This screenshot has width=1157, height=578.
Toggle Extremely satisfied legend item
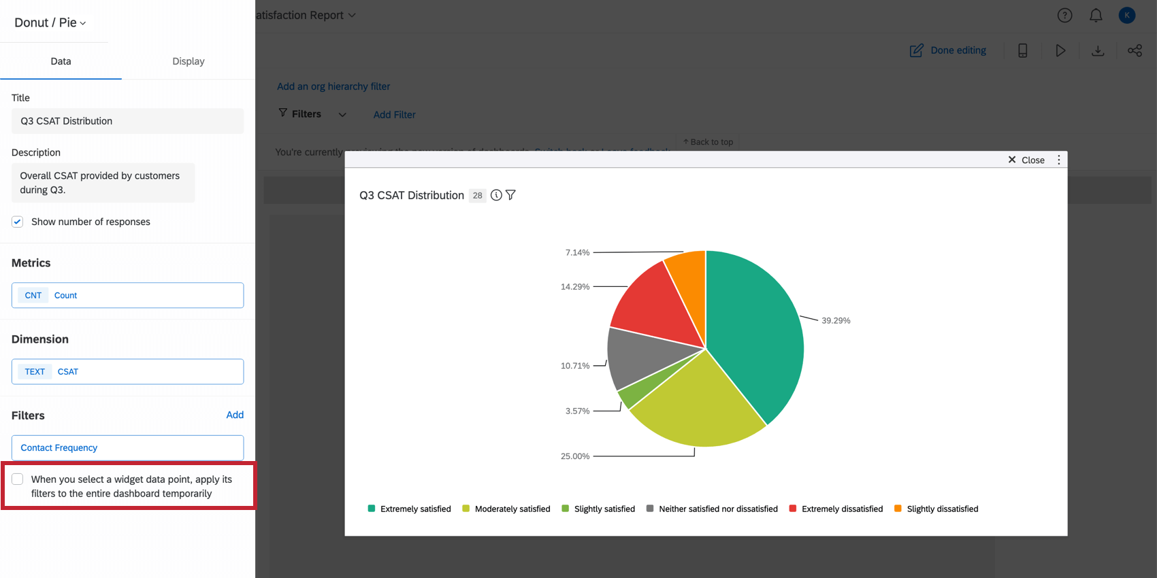click(x=409, y=509)
